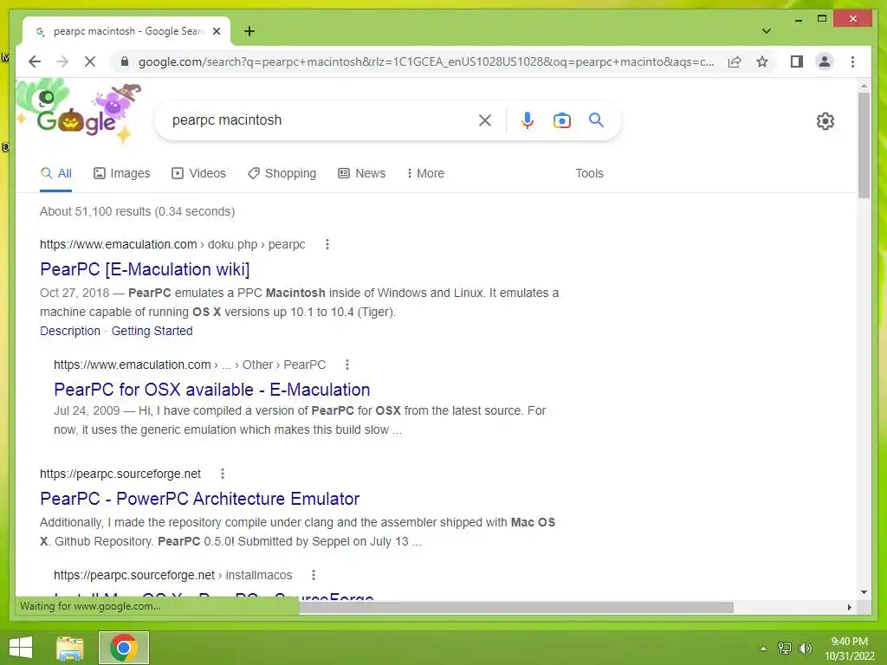Switch to the News tab
887x665 pixels.
[x=361, y=173]
